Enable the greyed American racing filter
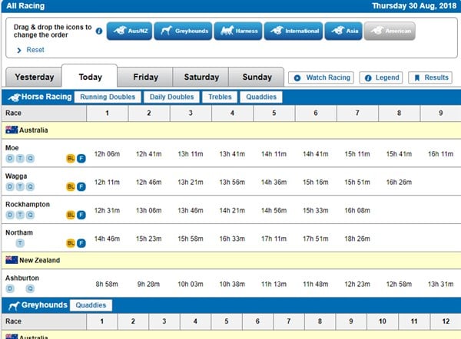The image size is (461, 339). 390,31
